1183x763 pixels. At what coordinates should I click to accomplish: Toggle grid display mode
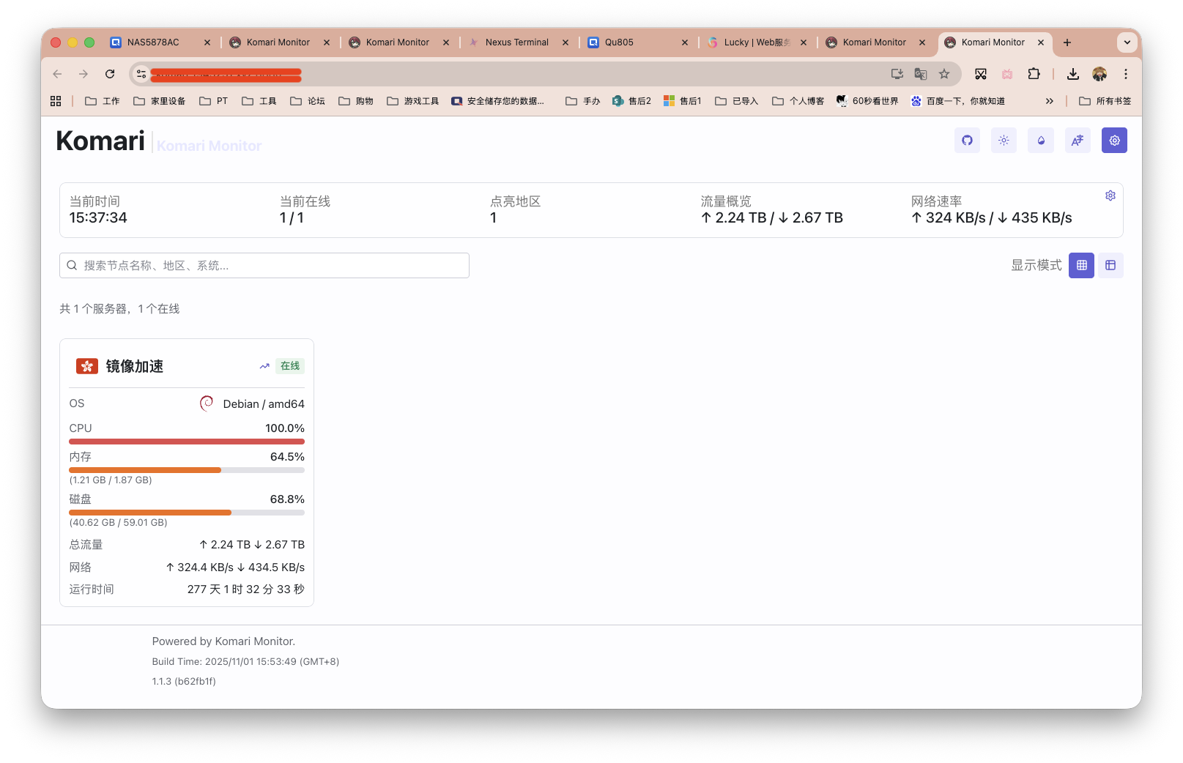tap(1081, 265)
